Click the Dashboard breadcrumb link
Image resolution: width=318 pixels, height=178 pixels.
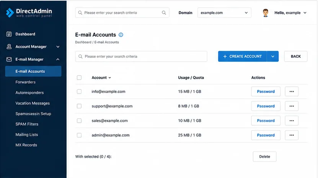[83, 42]
